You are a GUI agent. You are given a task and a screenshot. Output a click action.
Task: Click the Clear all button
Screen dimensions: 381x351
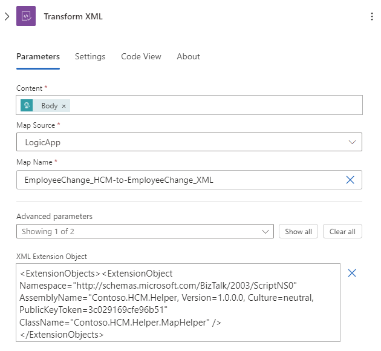coord(342,231)
